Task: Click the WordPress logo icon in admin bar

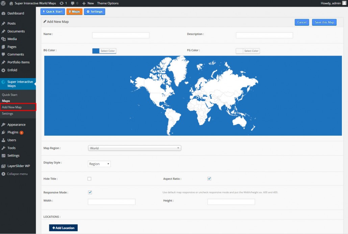Action: point(3,3)
